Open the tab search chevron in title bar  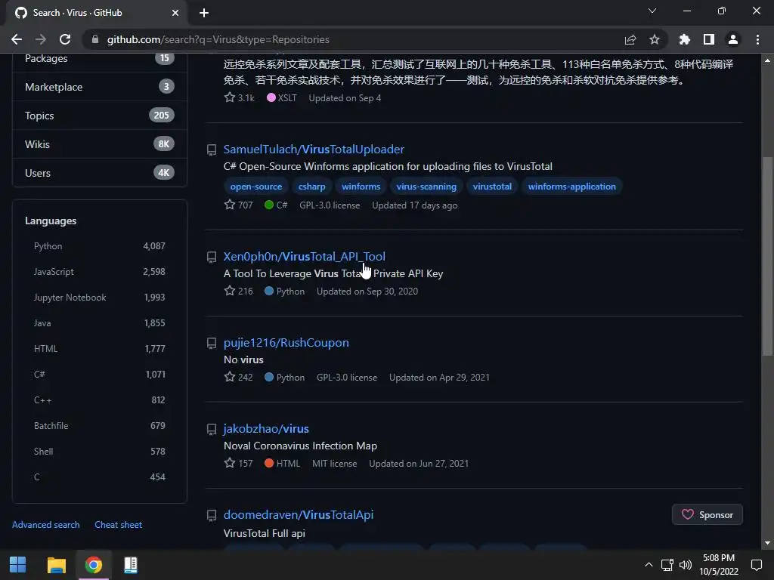click(x=652, y=11)
